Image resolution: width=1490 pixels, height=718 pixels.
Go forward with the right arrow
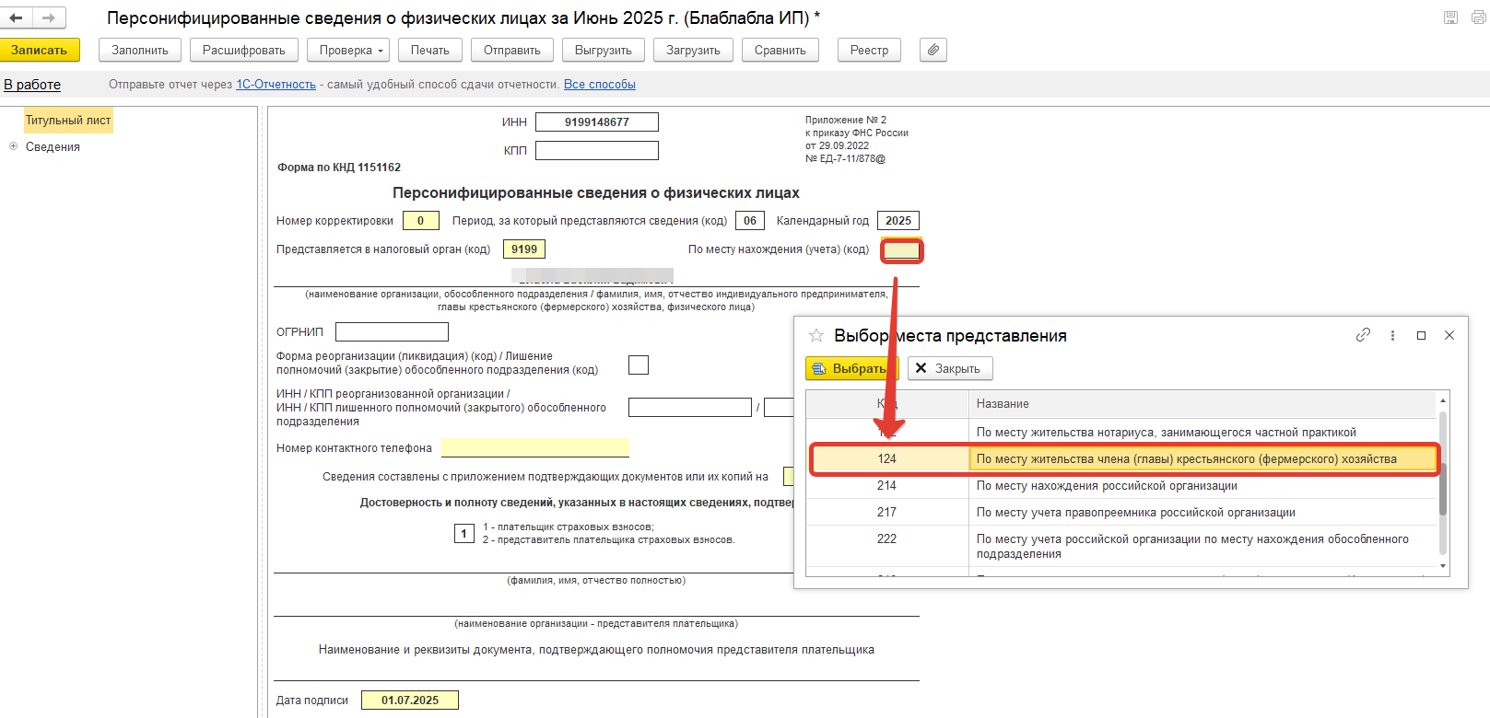tap(49, 17)
